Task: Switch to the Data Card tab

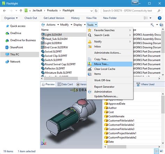Action: click(x=65, y=84)
